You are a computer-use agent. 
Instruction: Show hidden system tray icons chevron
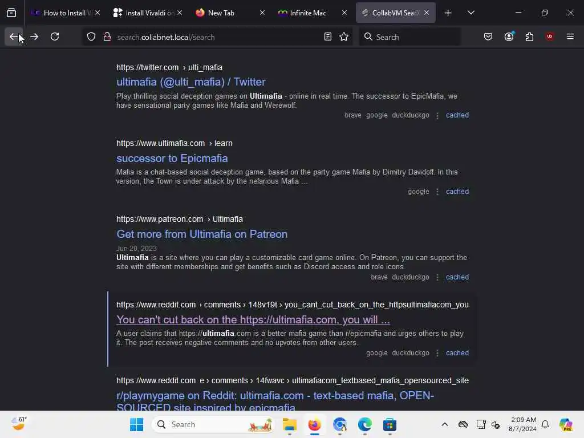445,424
